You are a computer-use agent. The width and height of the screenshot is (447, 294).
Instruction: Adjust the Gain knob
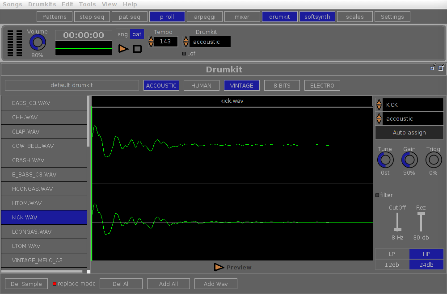(409, 160)
